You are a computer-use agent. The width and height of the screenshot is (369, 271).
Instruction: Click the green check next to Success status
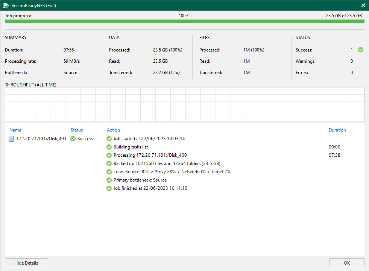pos(73,139)
